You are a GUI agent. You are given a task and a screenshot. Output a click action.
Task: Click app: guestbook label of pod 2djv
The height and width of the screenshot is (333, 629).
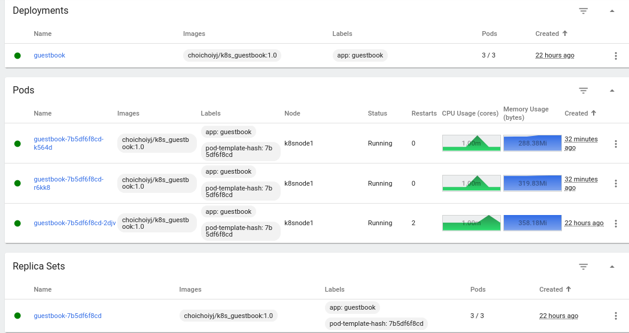point(228,212)
